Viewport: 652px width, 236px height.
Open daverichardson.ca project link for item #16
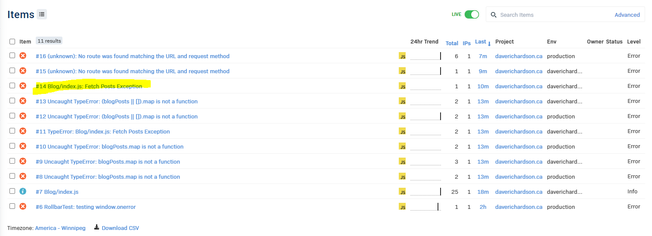[x=518, y=56]
